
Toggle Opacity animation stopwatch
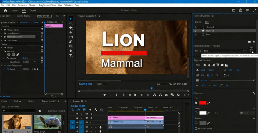point(8,58)
